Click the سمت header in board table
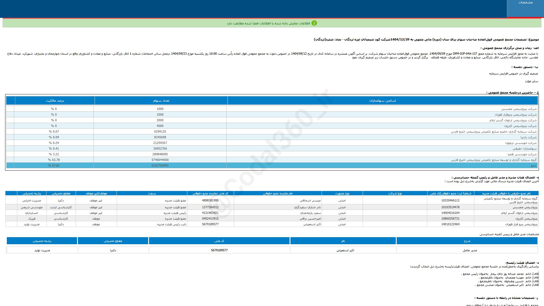The height and width of the screenshot is (306, 544). tap(152, 193)
